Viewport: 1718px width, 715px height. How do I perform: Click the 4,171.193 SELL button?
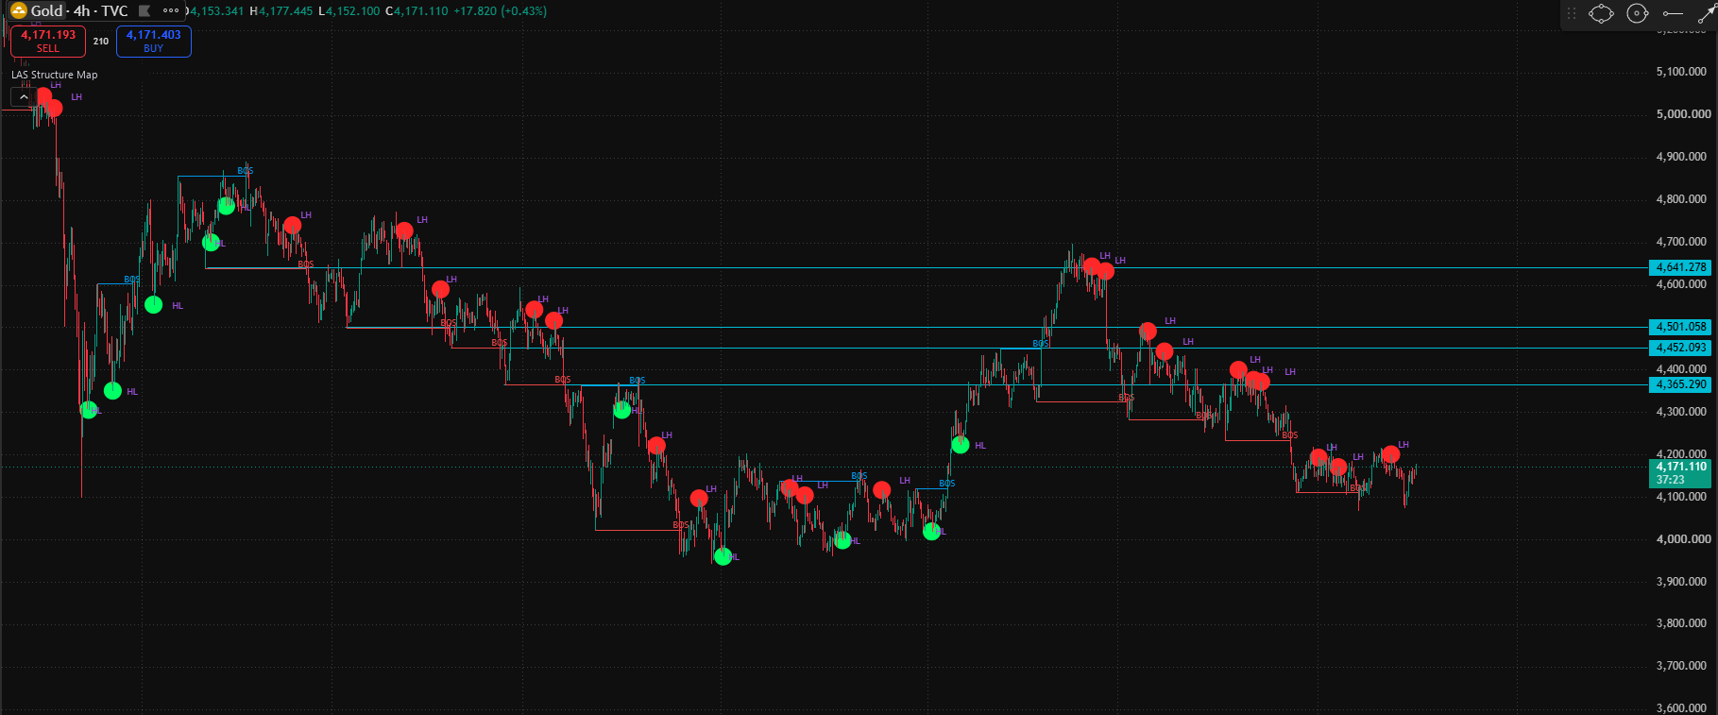pyautogui.click(x=48, y=41)
